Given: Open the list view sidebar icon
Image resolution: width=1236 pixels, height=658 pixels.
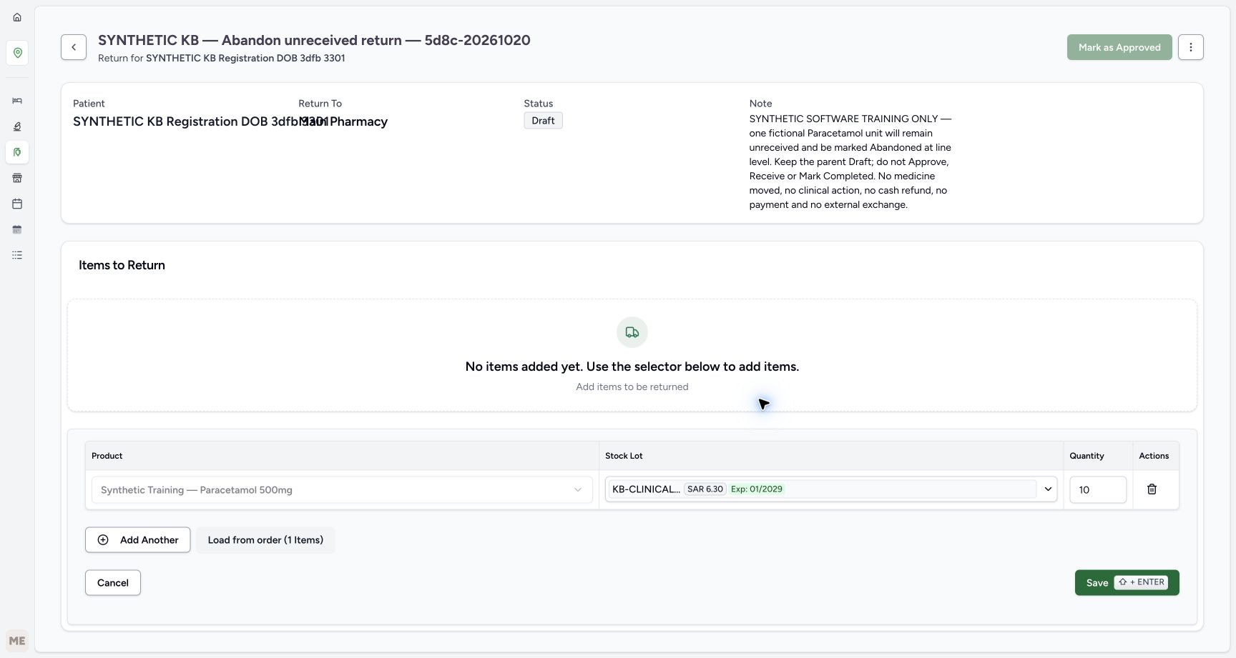Looking at the screenshot, I should pyautogui.click(x=17, y=255).
